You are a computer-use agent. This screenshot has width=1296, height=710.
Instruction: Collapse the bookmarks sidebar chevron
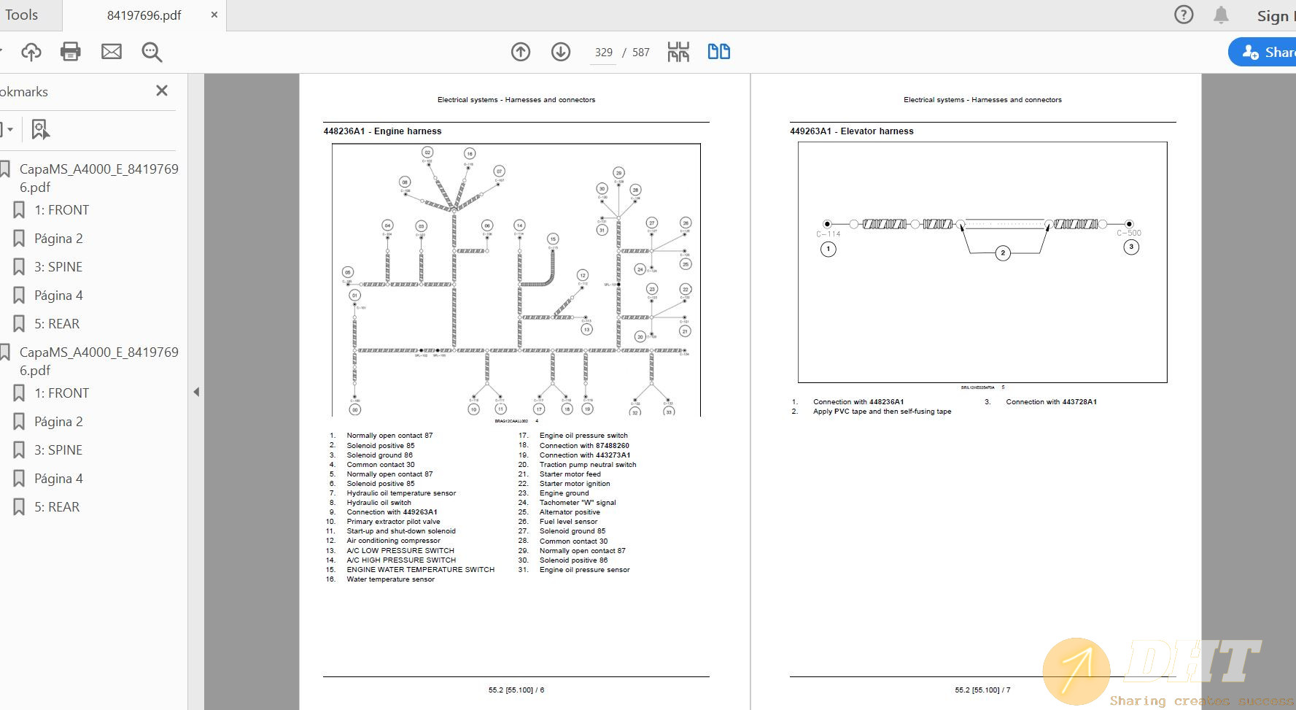[197, 392]
